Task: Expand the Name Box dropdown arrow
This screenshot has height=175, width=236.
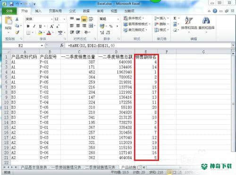Action: 42,46
